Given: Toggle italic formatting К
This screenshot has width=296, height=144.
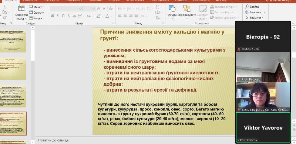Looking at the screenshot, I should 58,16.
